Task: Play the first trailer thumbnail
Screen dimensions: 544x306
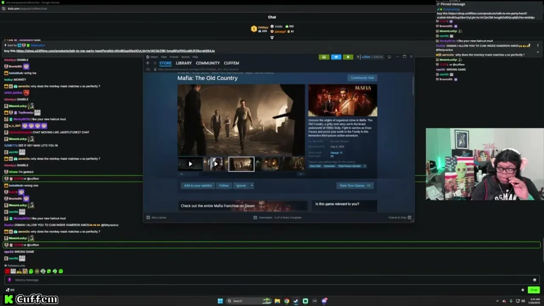Action: pyautogui.click(x=190, y=164)
